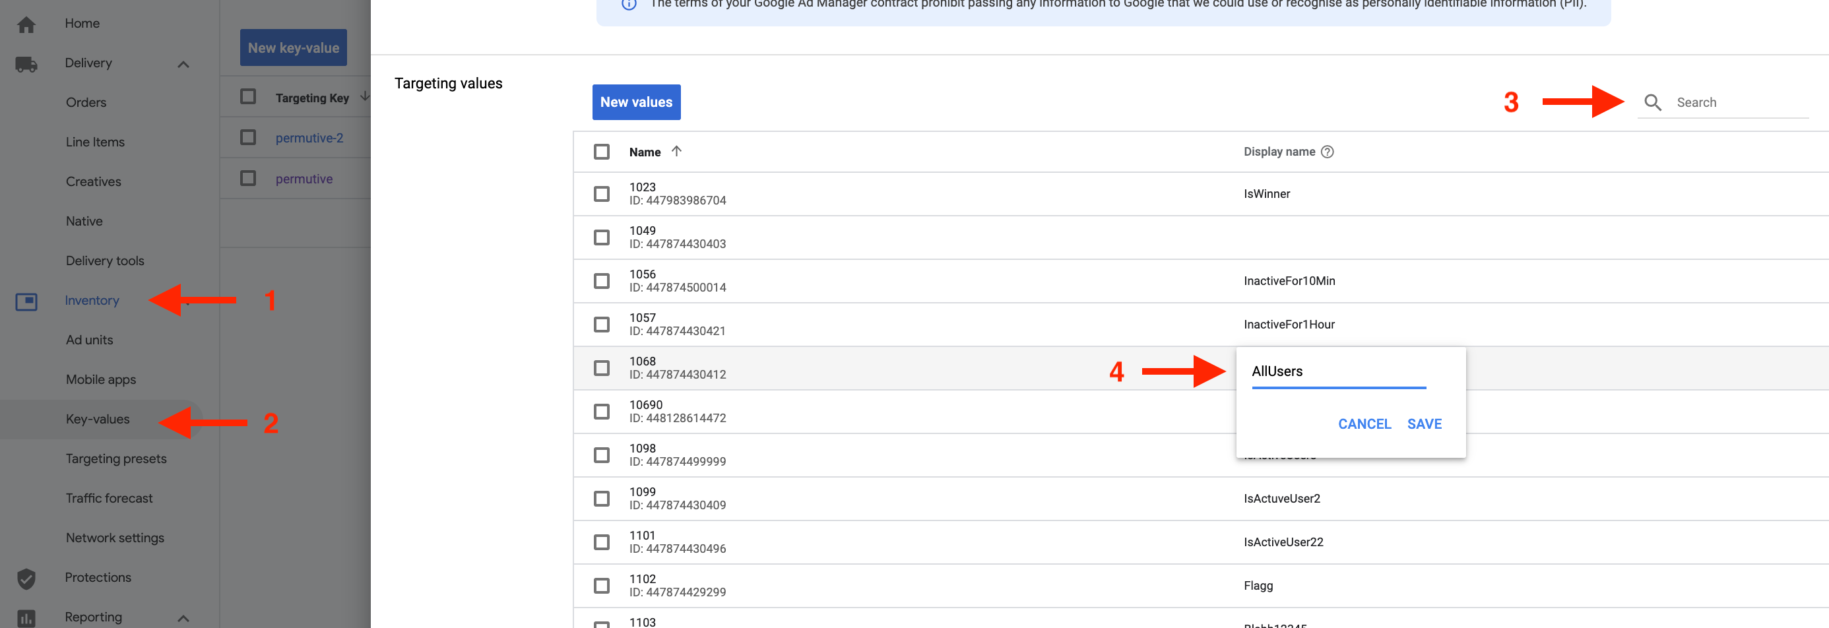Open Home in sidebar
This screenshot has width=1829, height=628.
pyautogui.click(x=82, y=23)
